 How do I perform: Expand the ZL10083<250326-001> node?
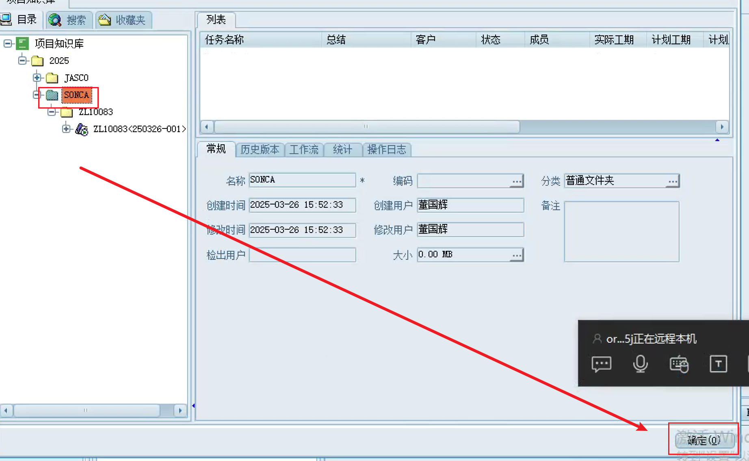click(x=66, y=128)
